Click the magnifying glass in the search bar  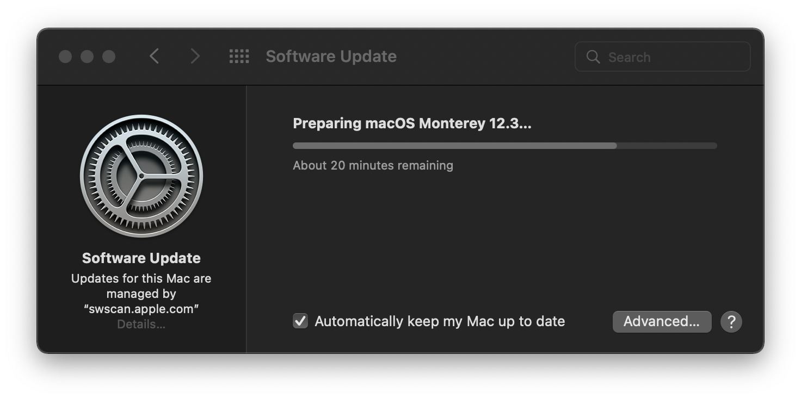593,57
